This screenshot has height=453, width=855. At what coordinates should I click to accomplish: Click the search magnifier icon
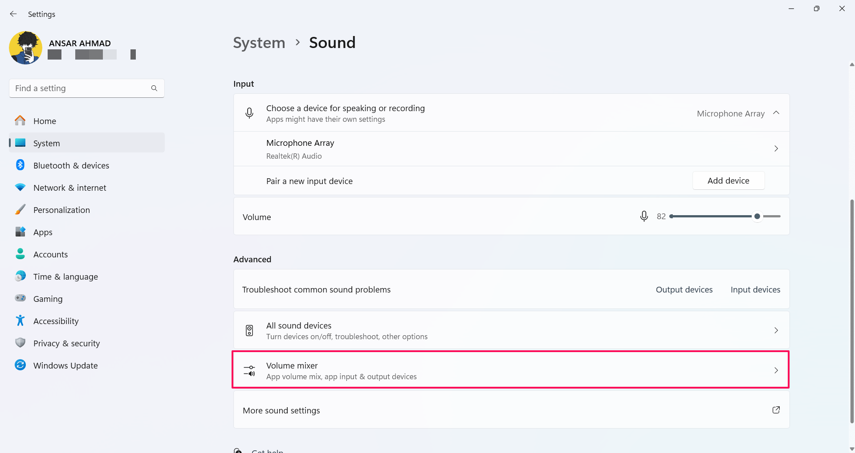click(x=154, y=88)
